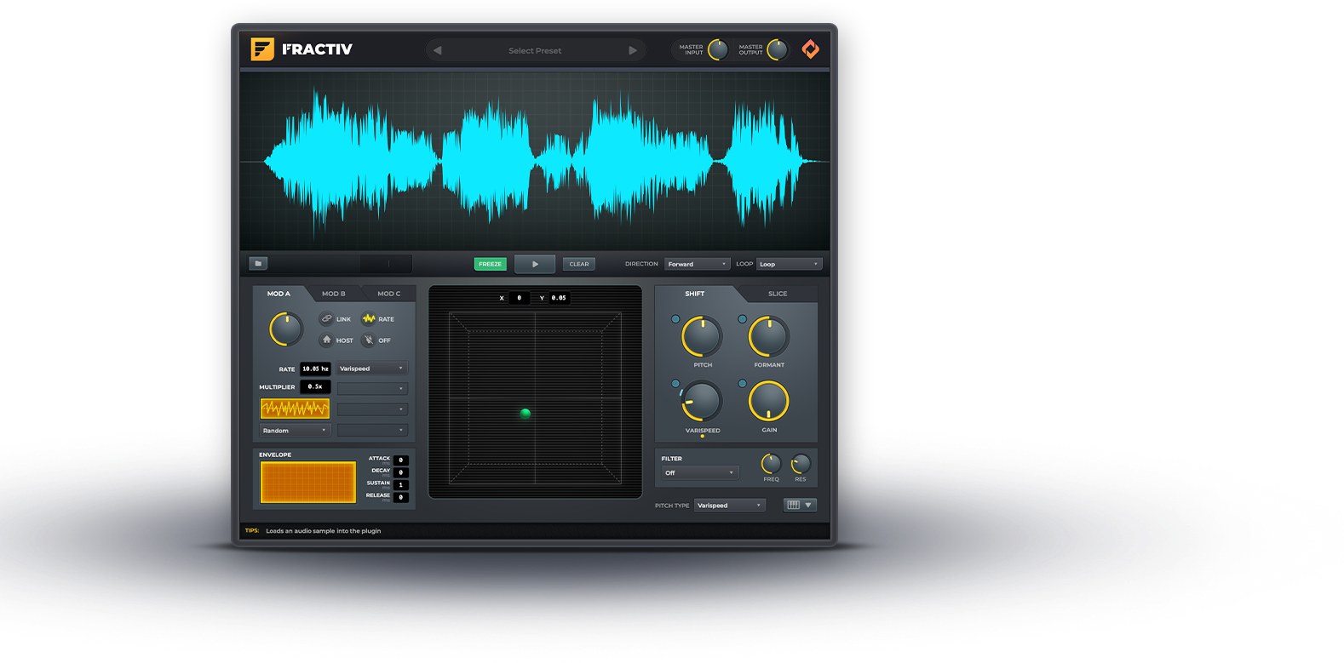Click the cyan waveform display
Screen dimensions: 1344x663
[x=535, y=161]
